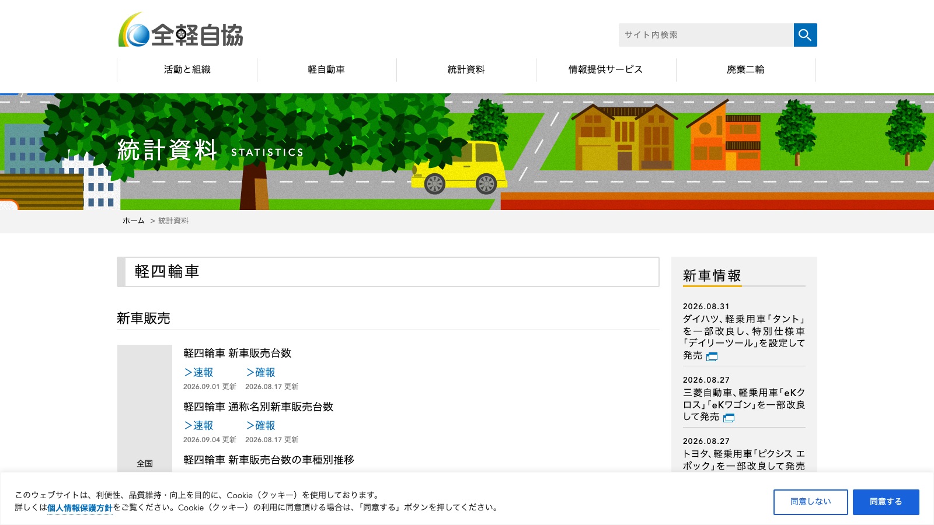Click the 新車情報 sidebar heading
934x525 pixels.
tap(712, 275)
